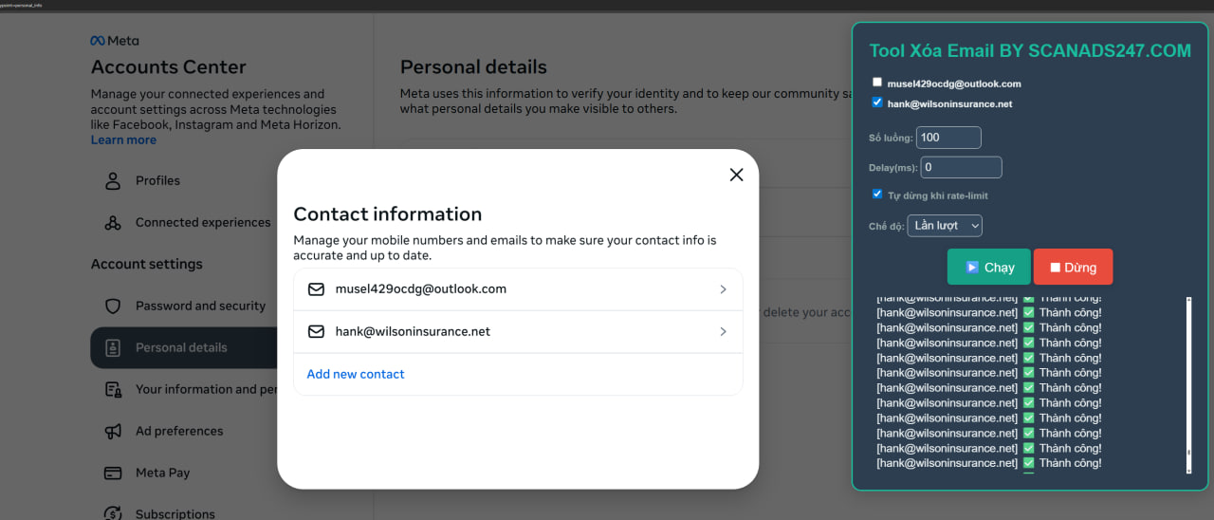
Task: Close the Contact information dialog
Action: [736, 175]
